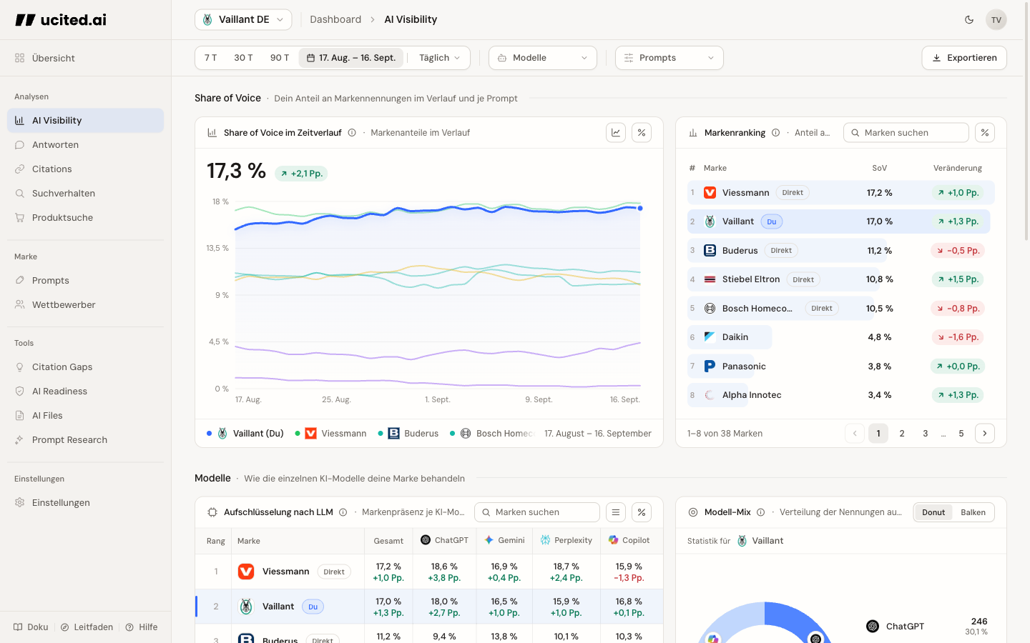Click Marken suchen field in Markenranking

[x=906, y=133]
